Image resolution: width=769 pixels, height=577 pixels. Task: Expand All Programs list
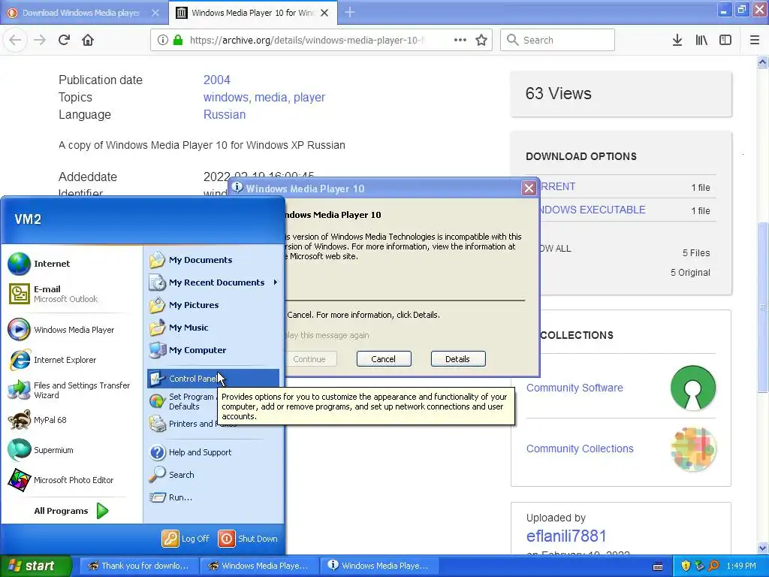[x=71, y=511]
